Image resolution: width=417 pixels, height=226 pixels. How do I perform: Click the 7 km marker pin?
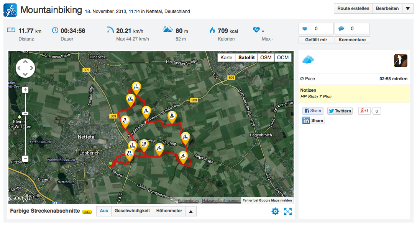136,88
